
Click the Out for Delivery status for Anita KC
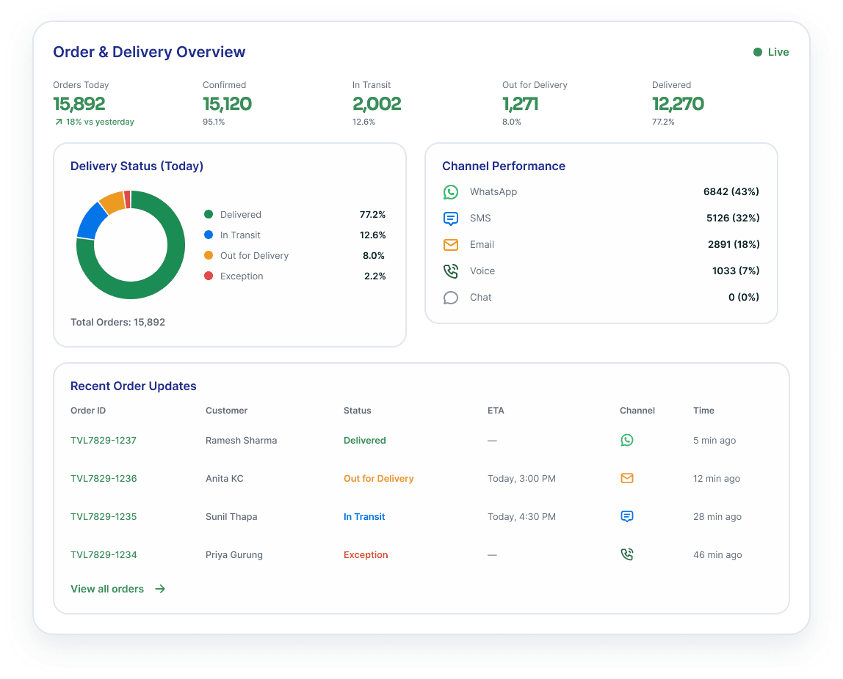[378, 478]
